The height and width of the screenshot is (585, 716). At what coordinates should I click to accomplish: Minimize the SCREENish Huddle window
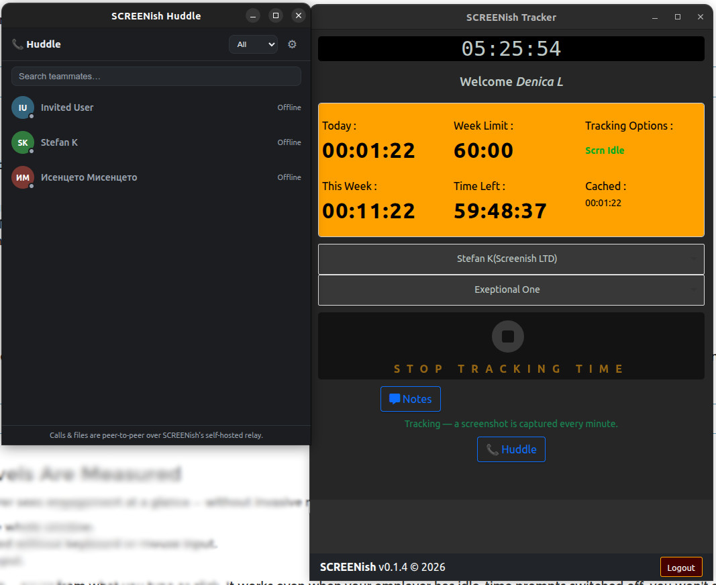(253, 16)
